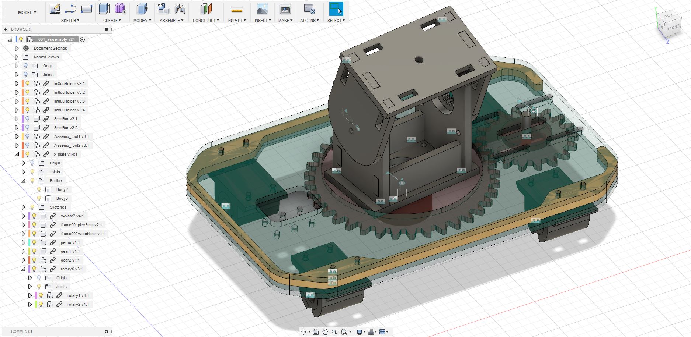Expand the Named Views node
Image resolution: width=691 pixels, height=337 pixels.
coord(17,57)
